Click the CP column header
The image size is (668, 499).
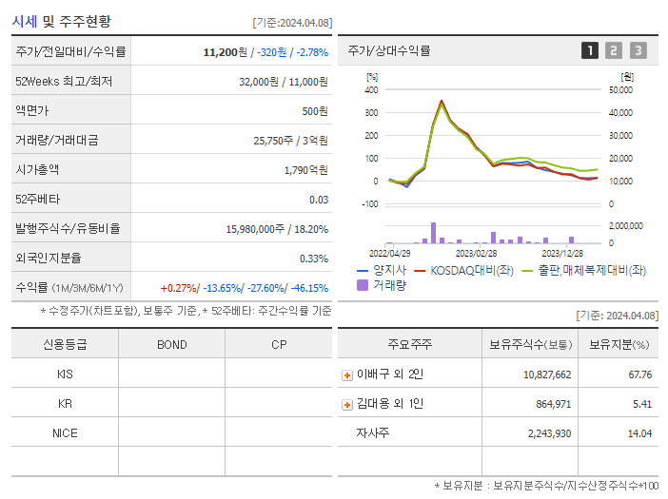(279, 345)
